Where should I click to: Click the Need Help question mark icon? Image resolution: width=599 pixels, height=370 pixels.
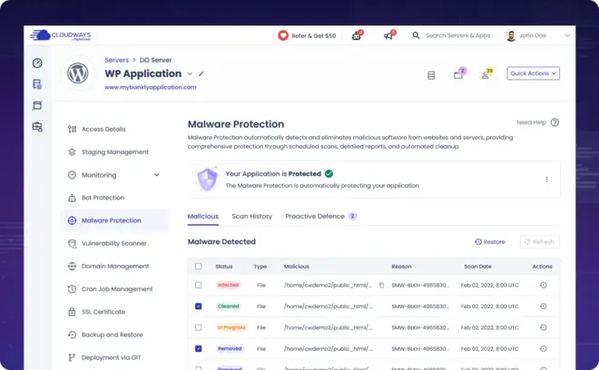pyautogui.click(x=555, y=122)
